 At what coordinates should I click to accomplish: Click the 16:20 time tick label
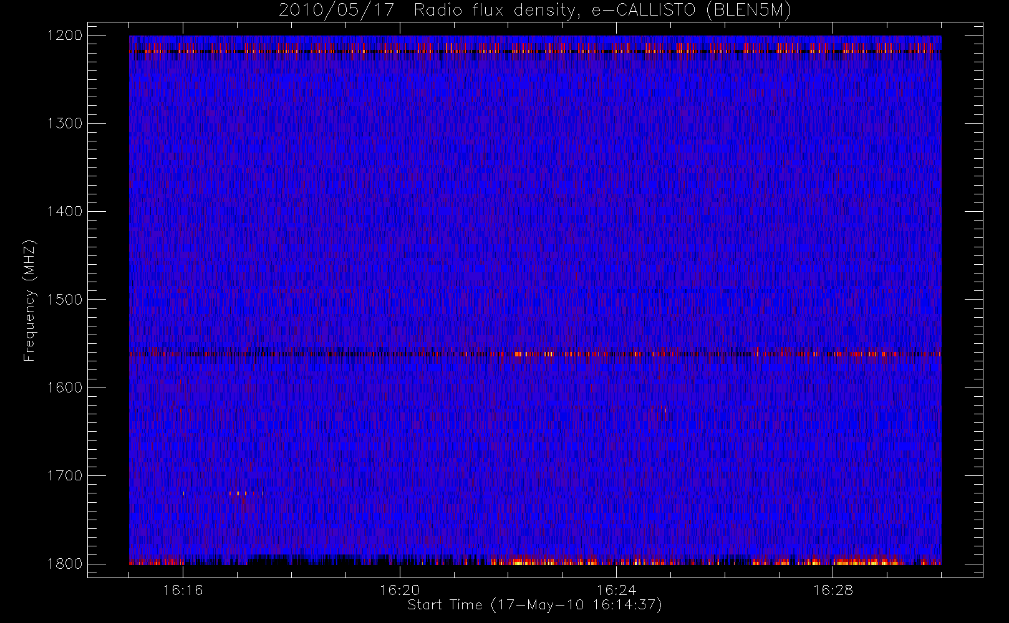pyautogui.click(x=400, y=590)
